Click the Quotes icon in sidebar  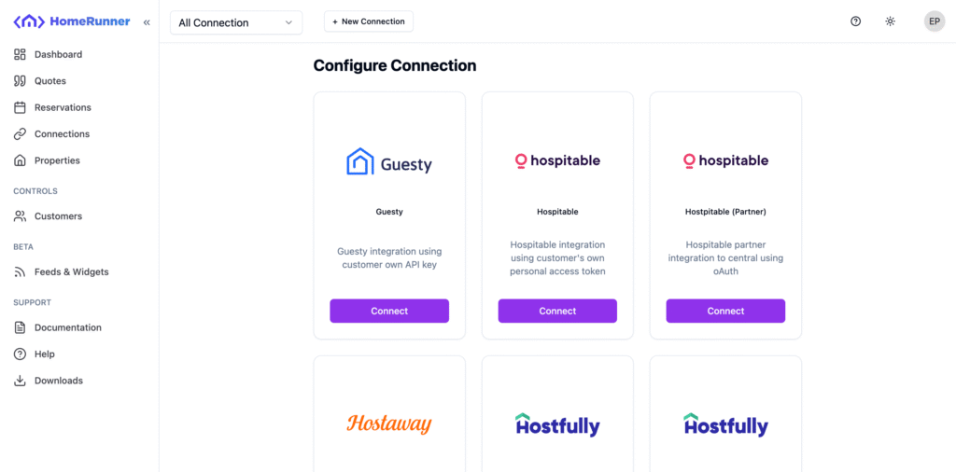click(20, 81)
